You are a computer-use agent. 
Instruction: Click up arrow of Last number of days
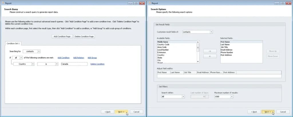207,96
